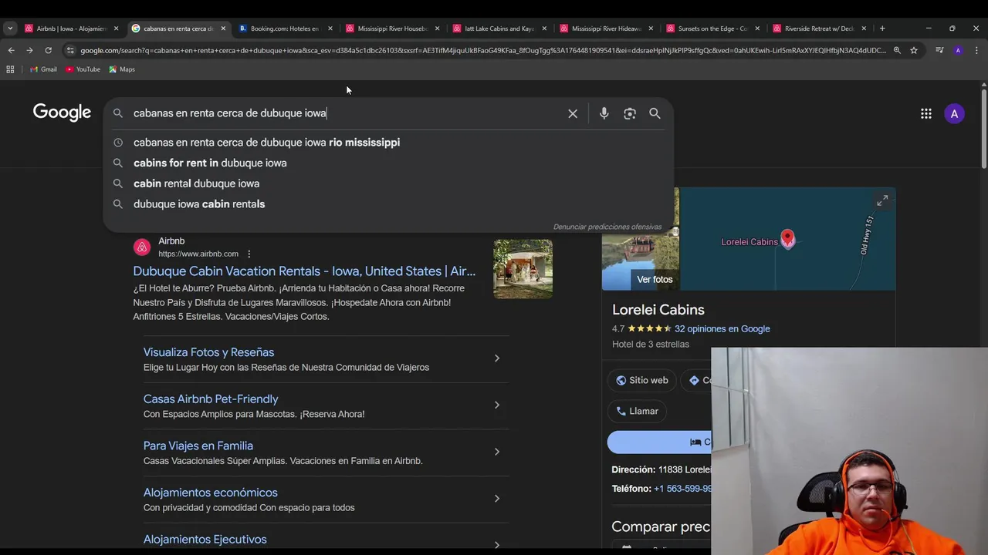Open Para Viajes en Familia link

point(198,446)
